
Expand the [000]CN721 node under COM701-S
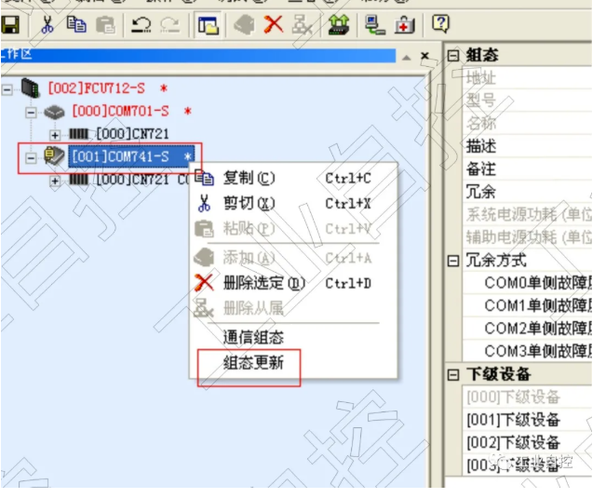(56, 134)
